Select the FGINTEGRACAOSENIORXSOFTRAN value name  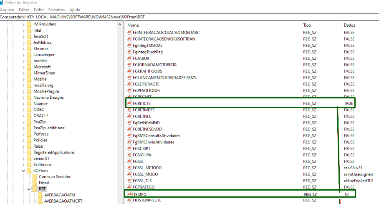click(x=164, y=39)
